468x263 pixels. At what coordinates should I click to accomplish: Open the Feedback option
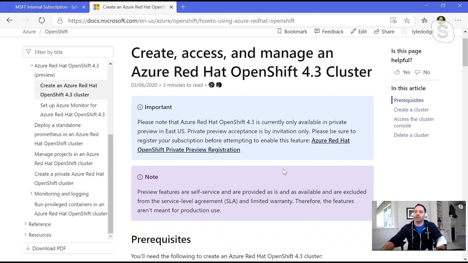(329, 31)
